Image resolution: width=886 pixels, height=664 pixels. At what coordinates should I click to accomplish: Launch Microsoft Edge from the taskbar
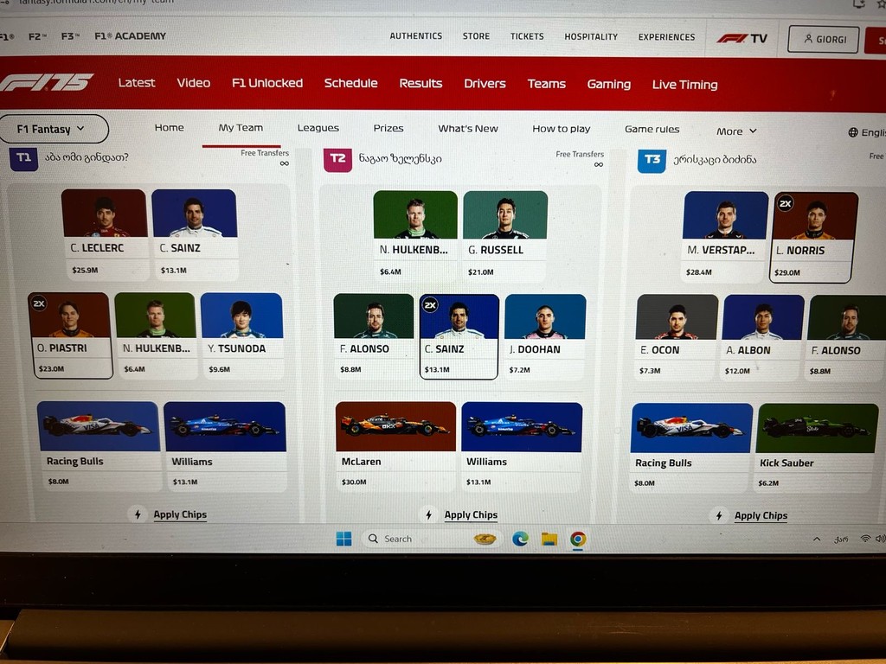pos(520,539)
